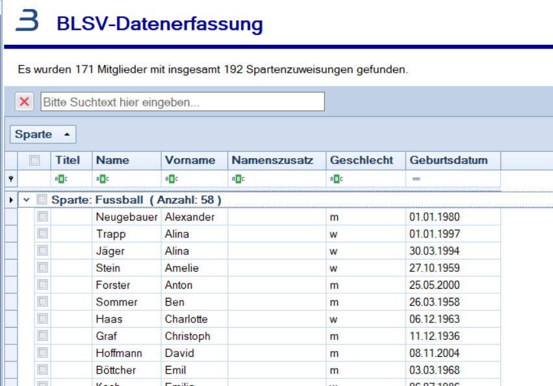Toggle the select-all checkbox in header row
Image resolution: width=553 pixels, height=386 pixels.
click(x=35, y=160)
